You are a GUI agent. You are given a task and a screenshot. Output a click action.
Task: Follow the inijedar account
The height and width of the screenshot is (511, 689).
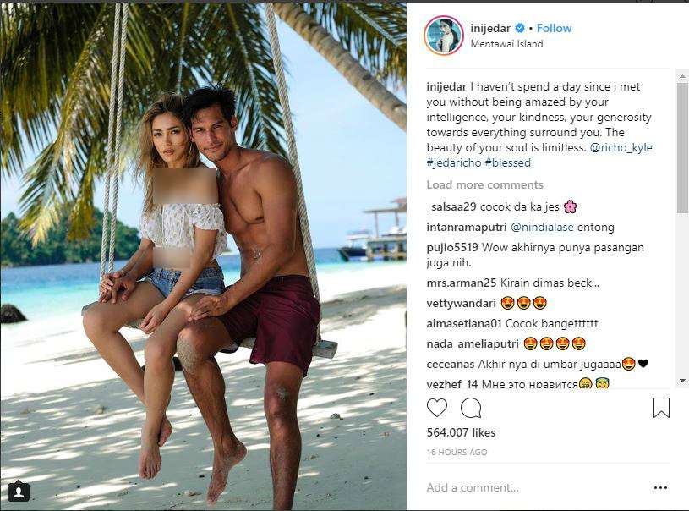coord(554,28)
